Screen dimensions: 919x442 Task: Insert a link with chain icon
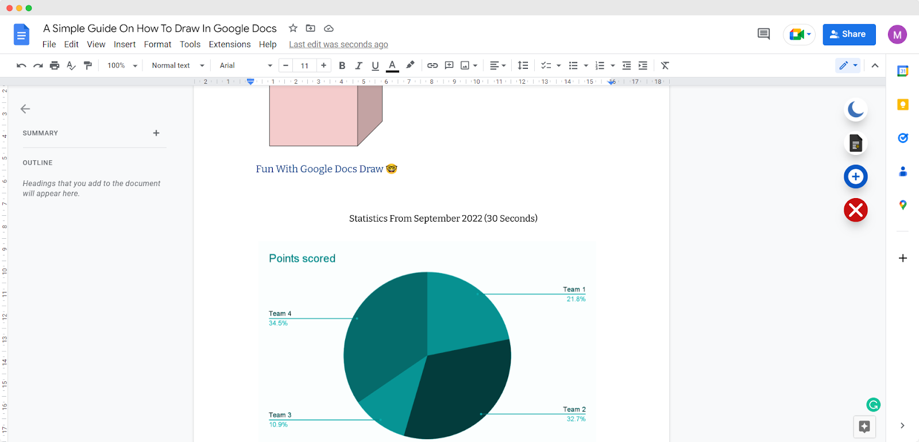[433, 65]
